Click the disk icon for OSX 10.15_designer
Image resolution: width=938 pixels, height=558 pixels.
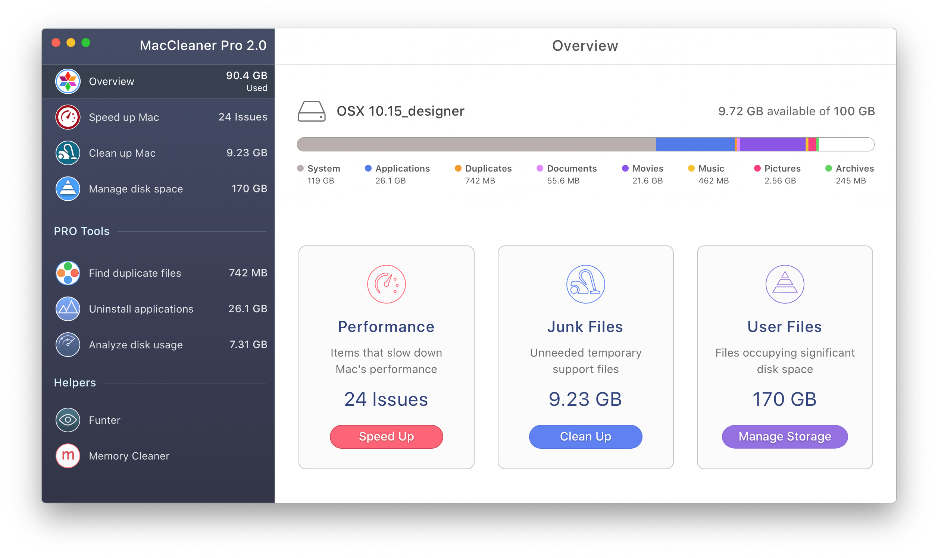point(312,111)
